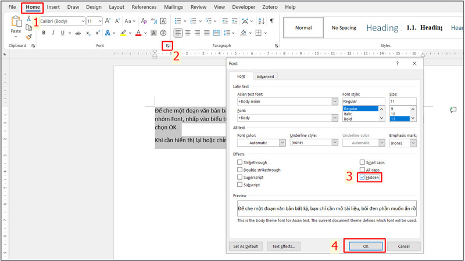Image resolution: width=465 pixels, height=261 pixels.
Task: Switch to the Advanced tab
Action: pos(265,77)
